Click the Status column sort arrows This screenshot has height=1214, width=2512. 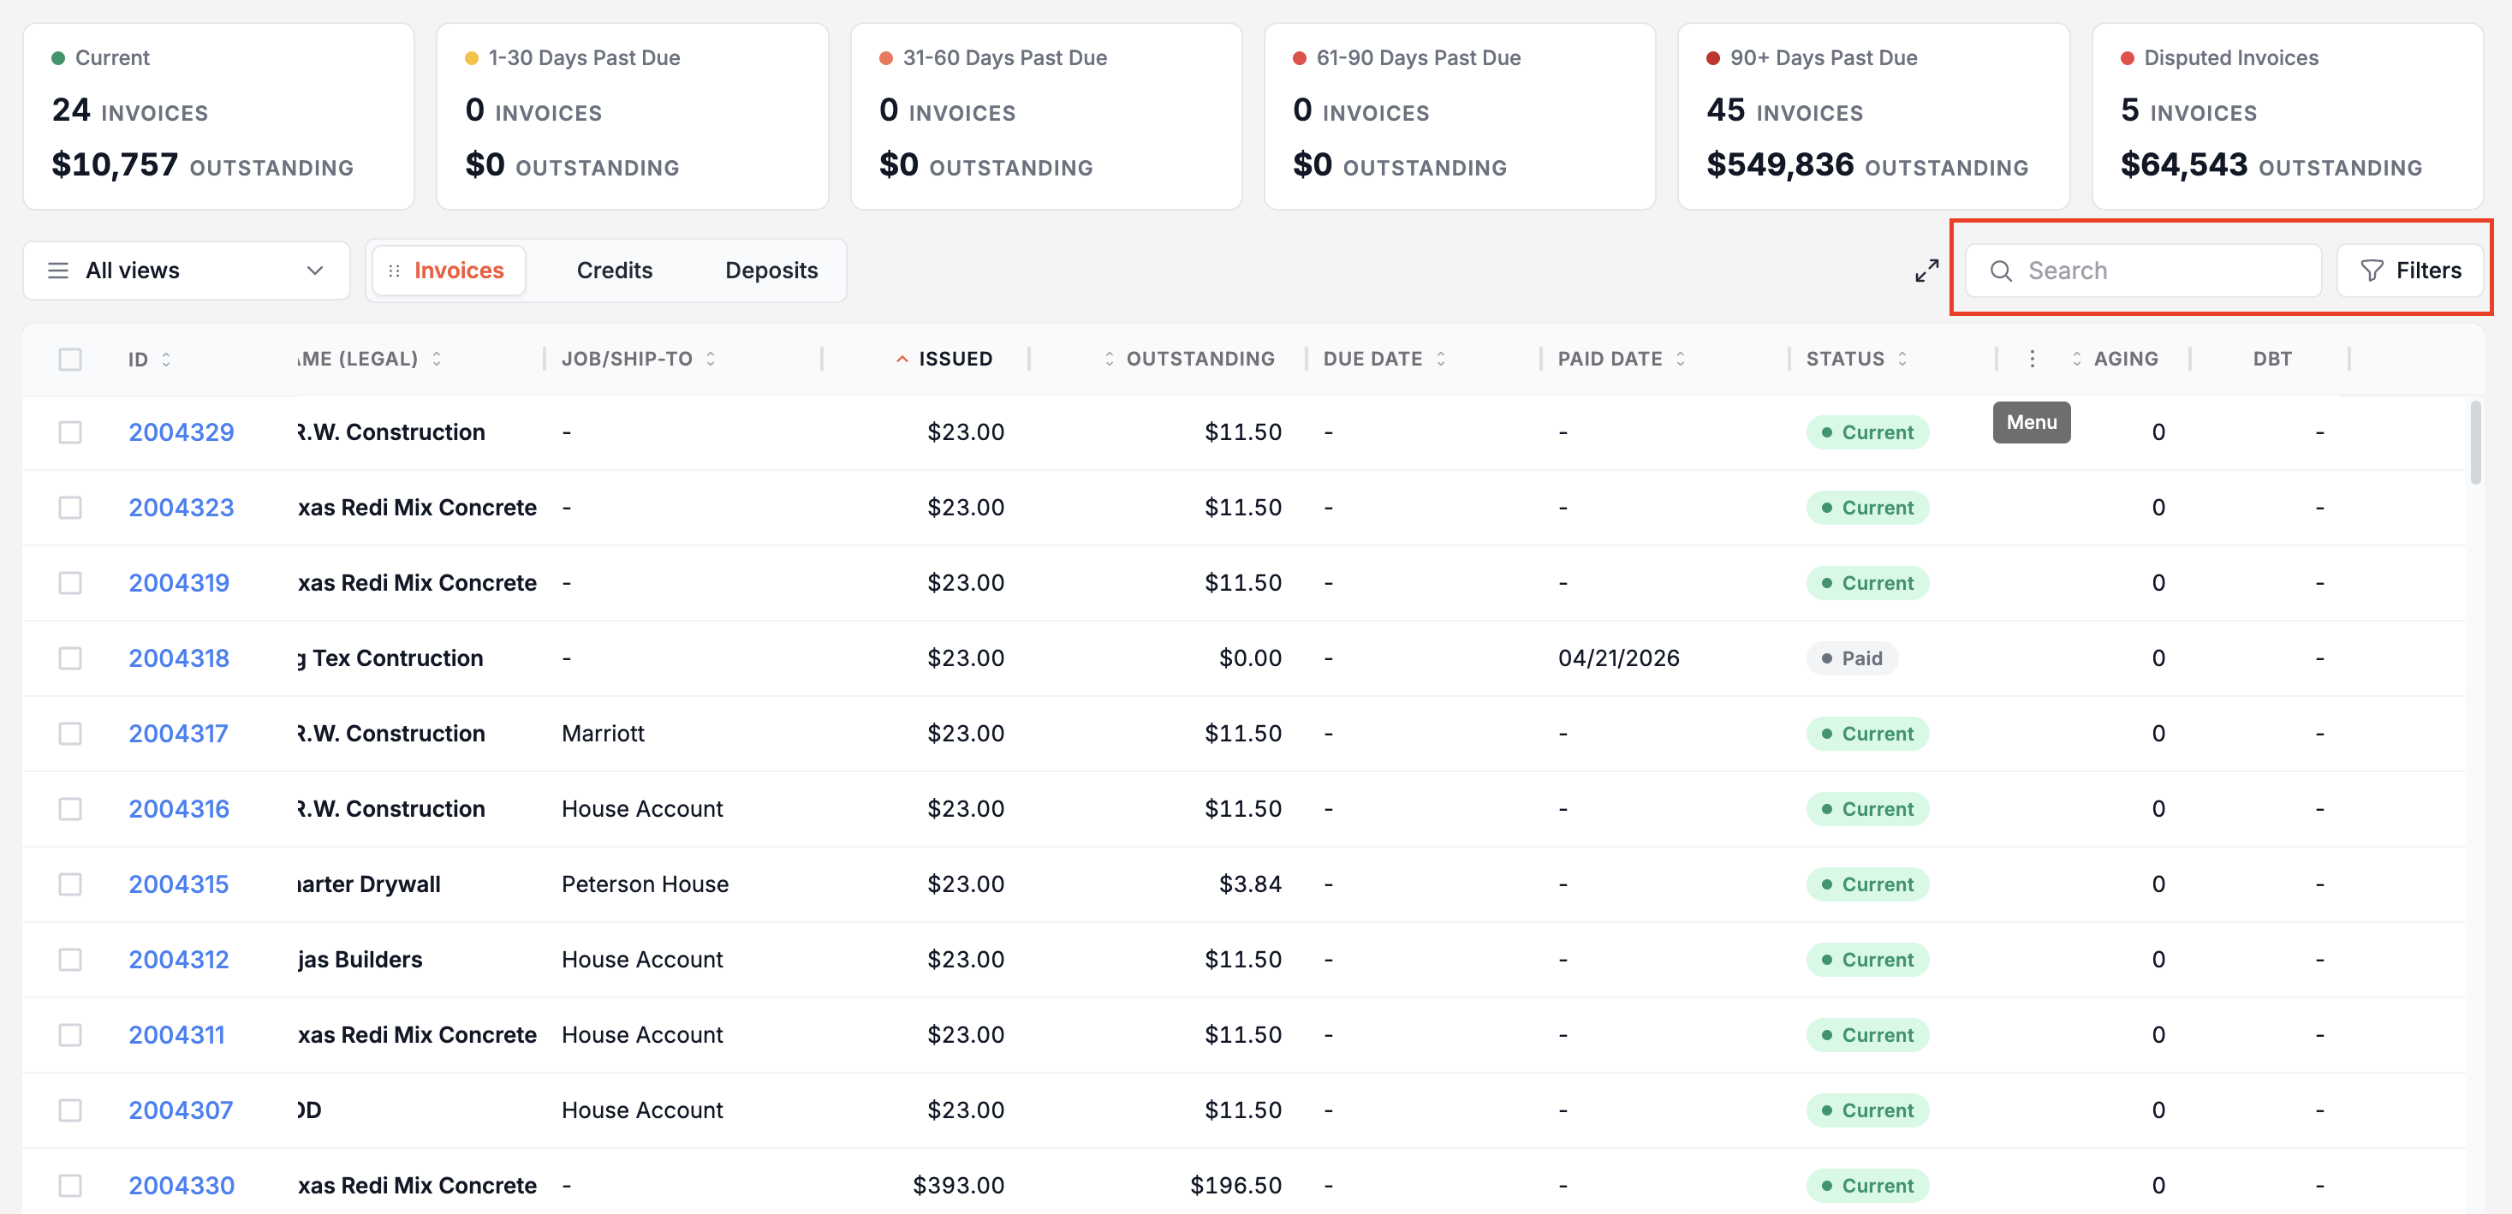tap(1902, 359)
